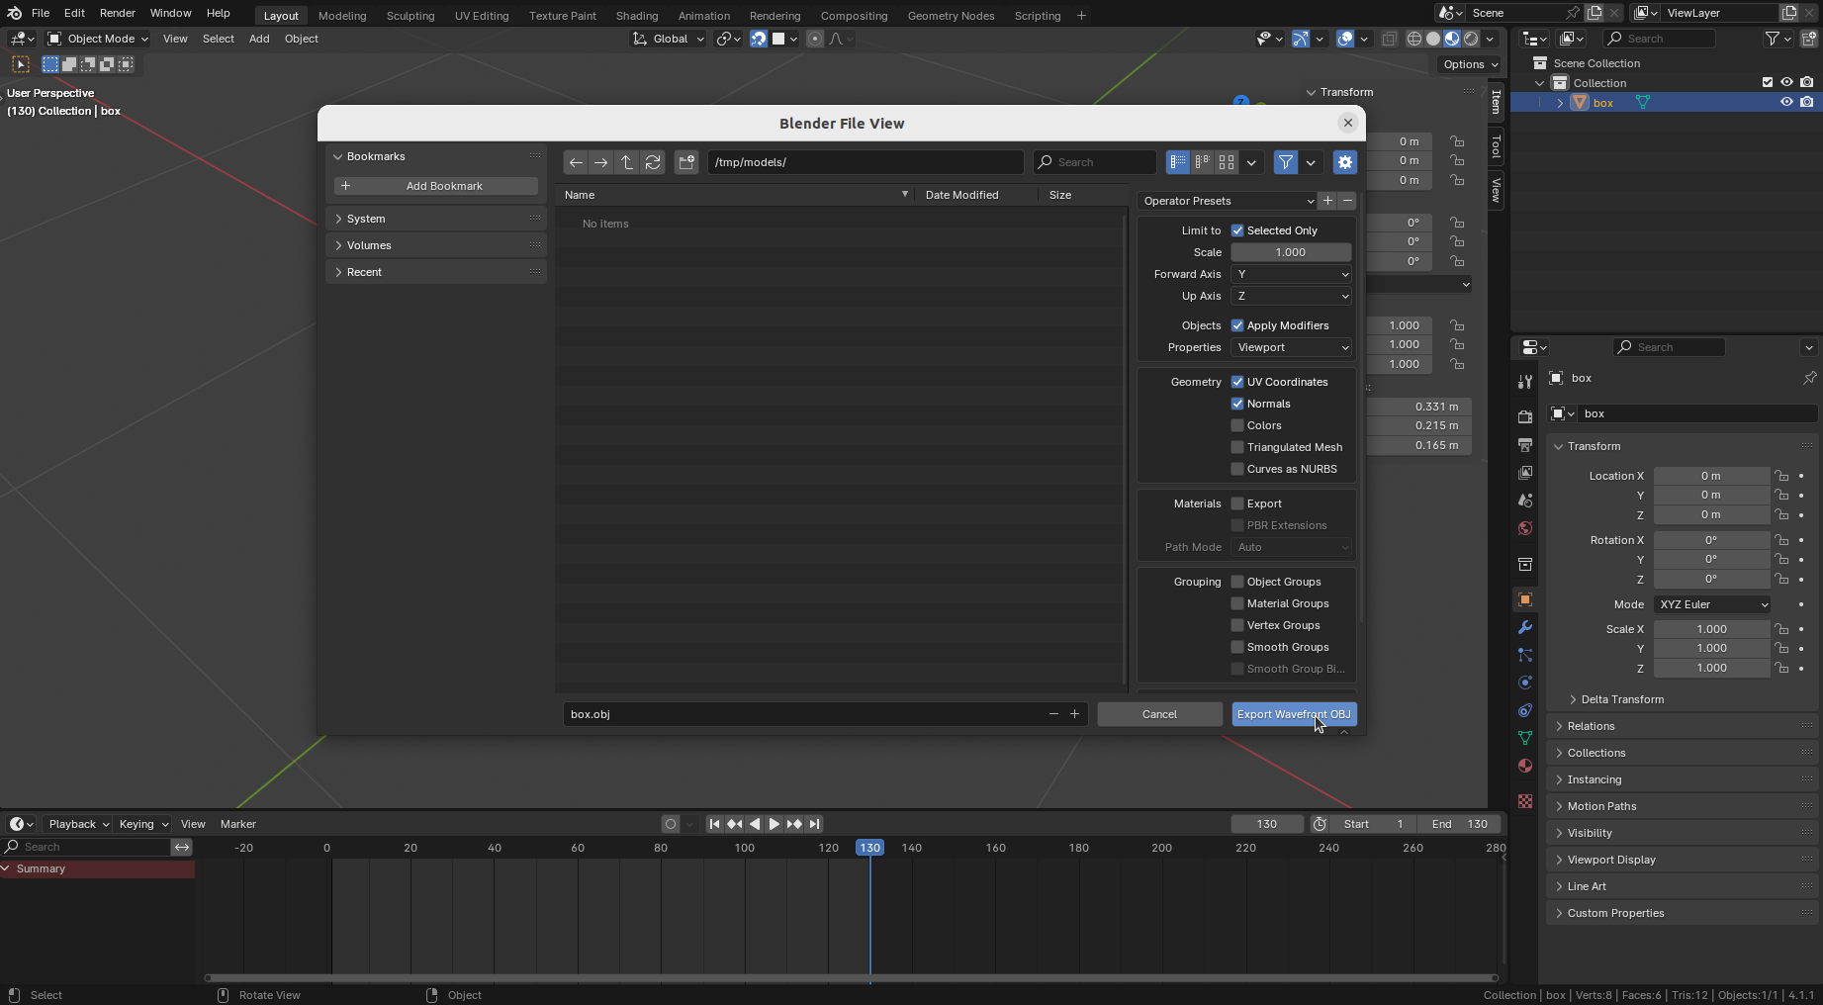Open the View Layer properties tab
This screenshot has width=1823, height=1005.
click(x=1525, y=473)
